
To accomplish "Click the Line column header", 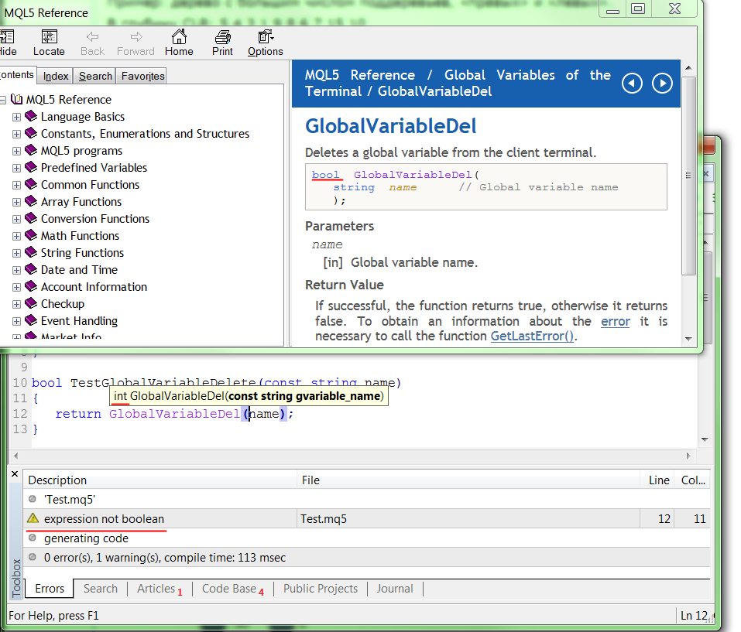I will click(x=659, y=480).
